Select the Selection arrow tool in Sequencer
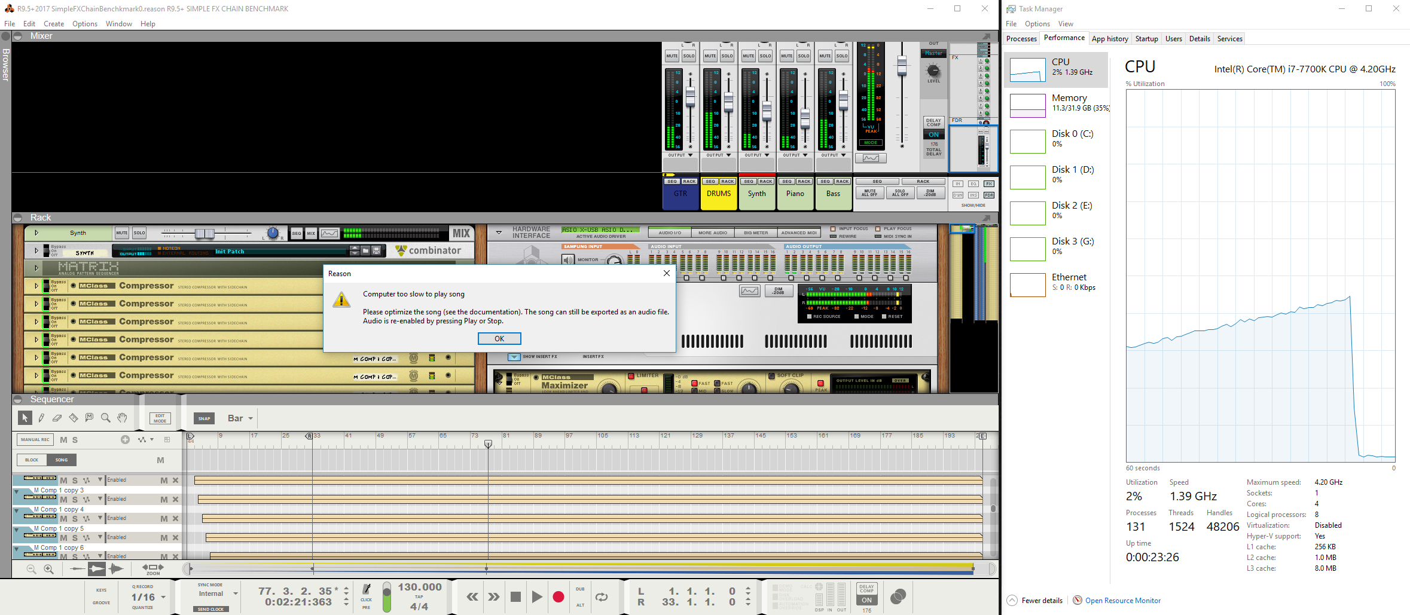The width and height of the screenshot is (1410, 615). point(25,418)
